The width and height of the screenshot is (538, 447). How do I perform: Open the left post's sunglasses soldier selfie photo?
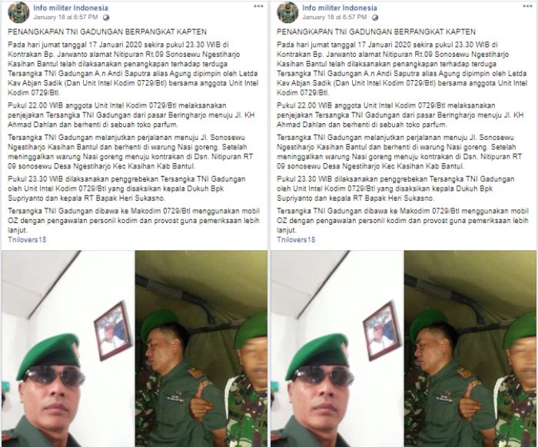tap(68, 349)
